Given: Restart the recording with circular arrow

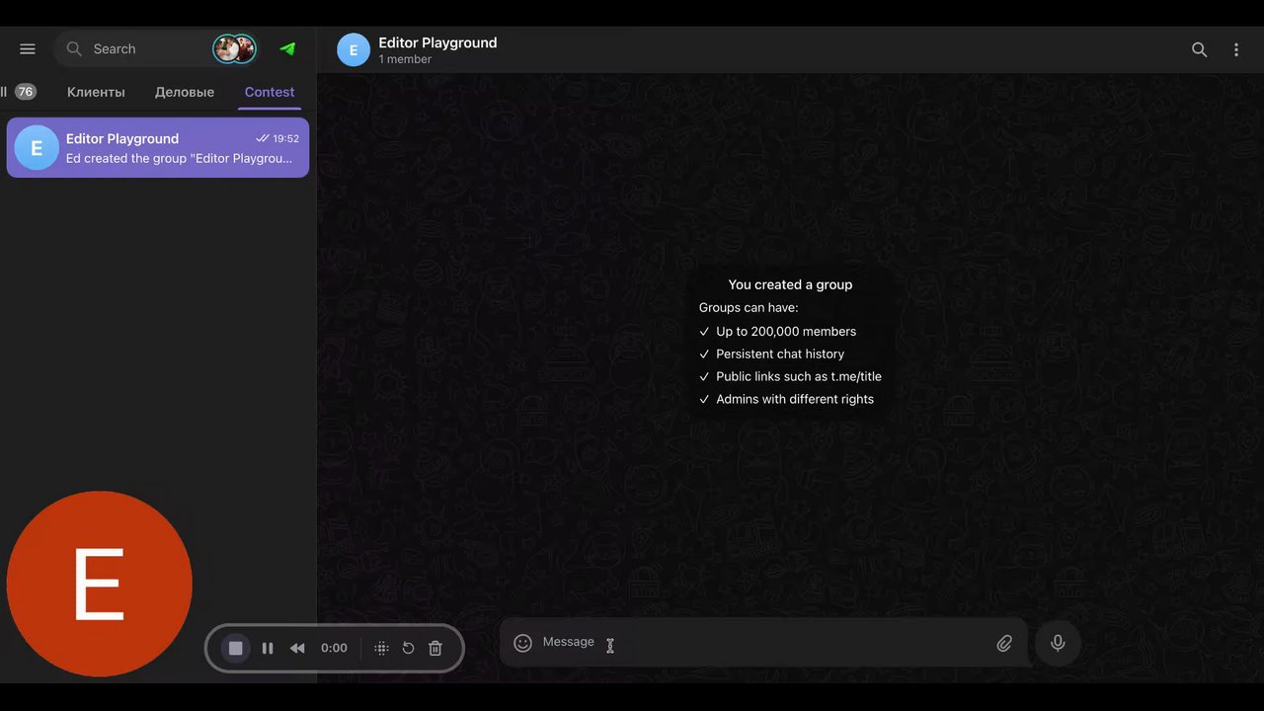Looking at the screenshot, I should tap(408, 648).
